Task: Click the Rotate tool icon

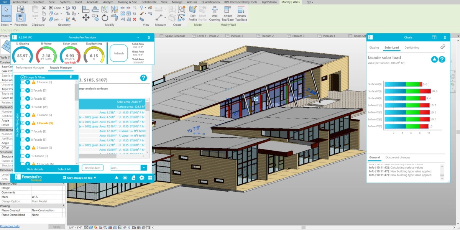Action: pyautogui.click(x=105, y=18)
